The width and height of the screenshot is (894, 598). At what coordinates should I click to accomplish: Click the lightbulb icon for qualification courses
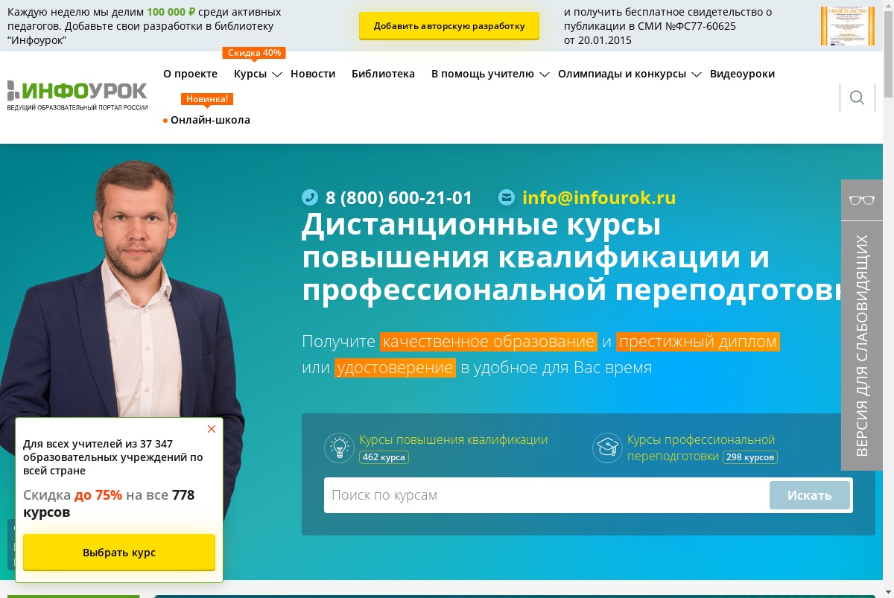pos(339,448)
